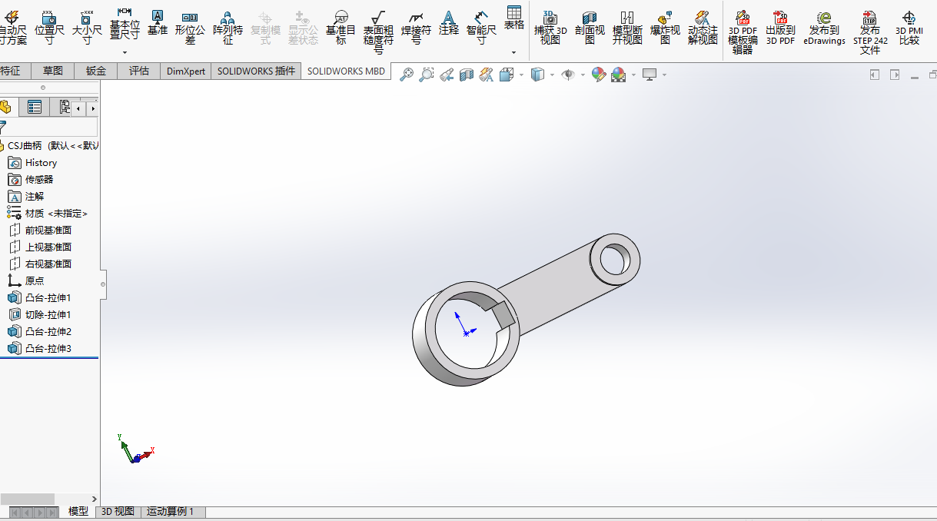Toggle the heads-up section view icon
Screen dimensions: 937x521
[466, 75]
